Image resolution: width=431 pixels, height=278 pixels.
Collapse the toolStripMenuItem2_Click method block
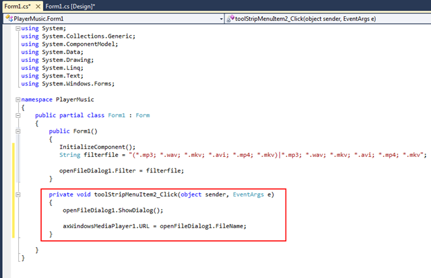[18, 195]
